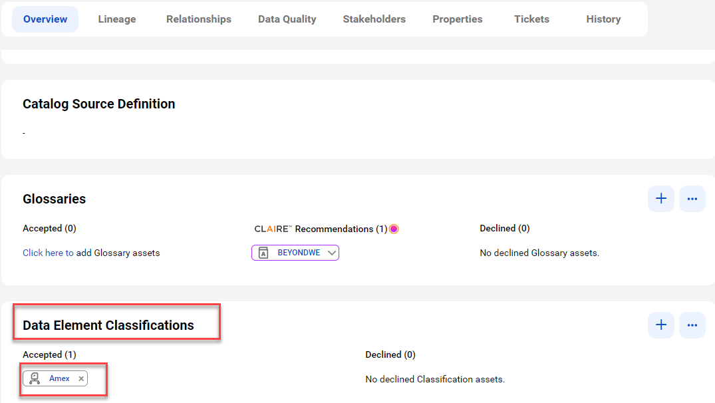
Task: Click 'No declined Glossary assets.' text
Action: [539, 253]
